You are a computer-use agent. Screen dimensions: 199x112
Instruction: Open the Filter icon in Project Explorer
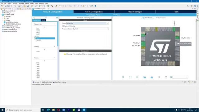click(x=23, y=9)
